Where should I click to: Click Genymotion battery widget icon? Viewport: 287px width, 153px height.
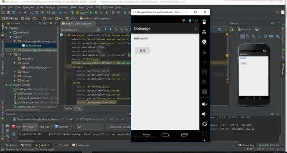[x=204, y=22]
